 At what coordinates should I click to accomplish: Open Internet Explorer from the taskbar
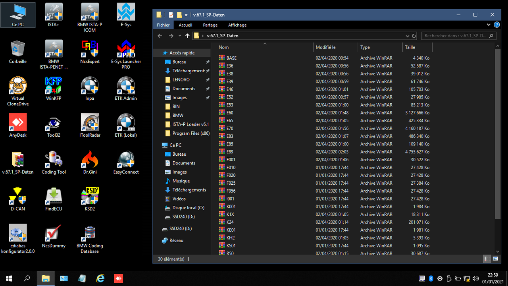[100, 278]
